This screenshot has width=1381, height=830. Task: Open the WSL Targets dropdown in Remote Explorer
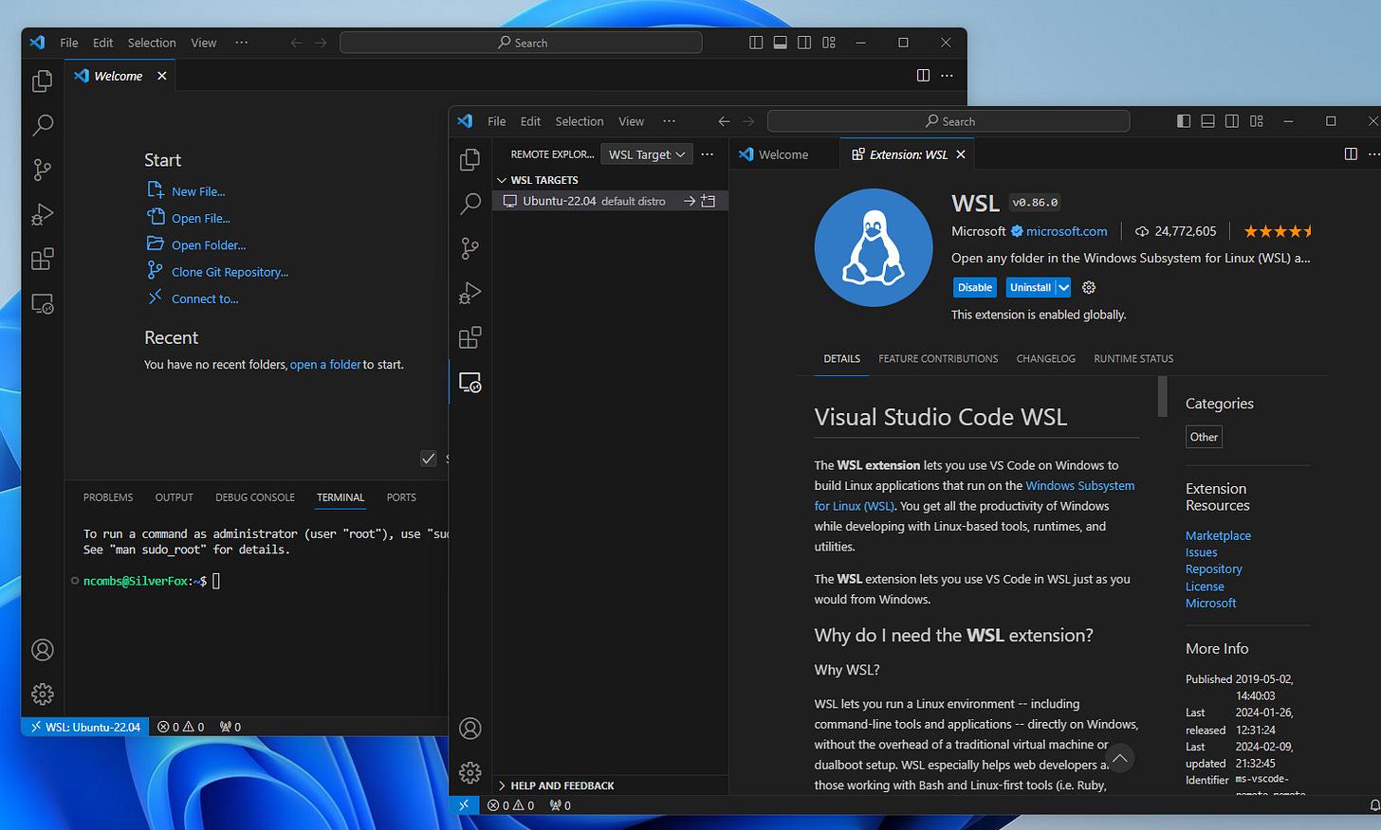(x=647, y=154)
